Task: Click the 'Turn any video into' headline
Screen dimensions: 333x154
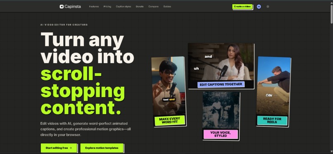Action: tap(87, 48)
